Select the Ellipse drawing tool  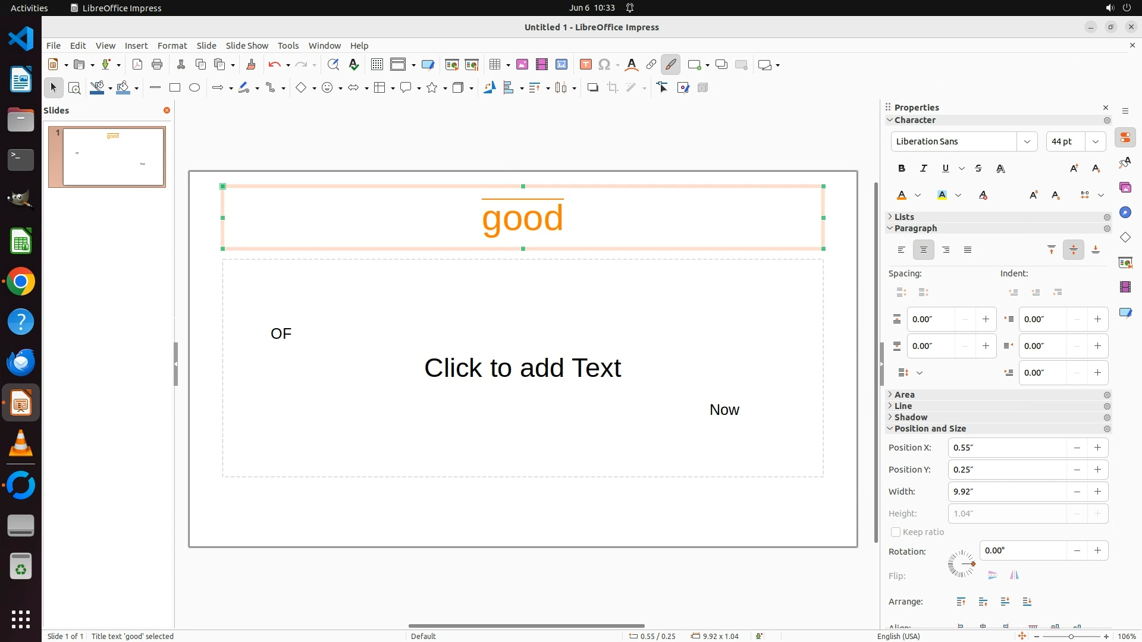(194, 87)
